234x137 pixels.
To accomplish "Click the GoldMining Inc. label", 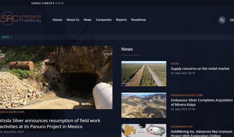I will coord(182,127).
